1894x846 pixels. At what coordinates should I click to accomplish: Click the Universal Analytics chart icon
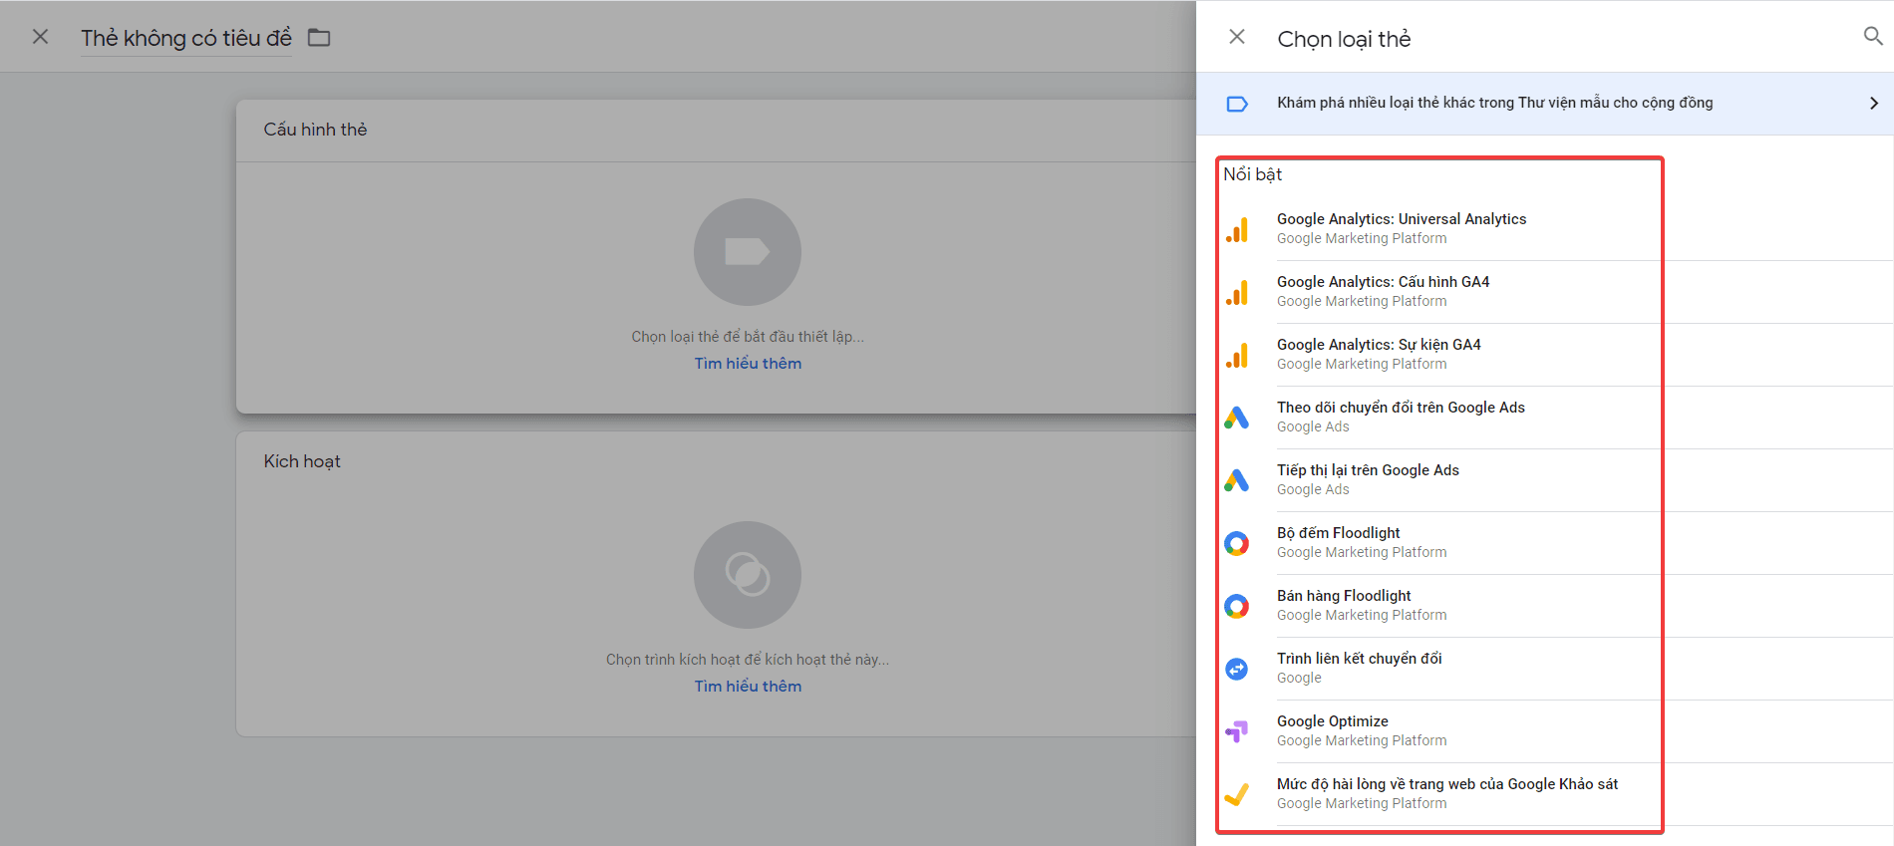pos(1237,230)
